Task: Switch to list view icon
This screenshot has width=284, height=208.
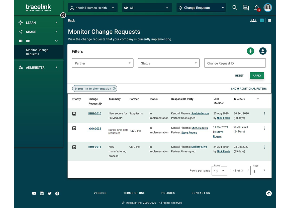Action: 269,20
